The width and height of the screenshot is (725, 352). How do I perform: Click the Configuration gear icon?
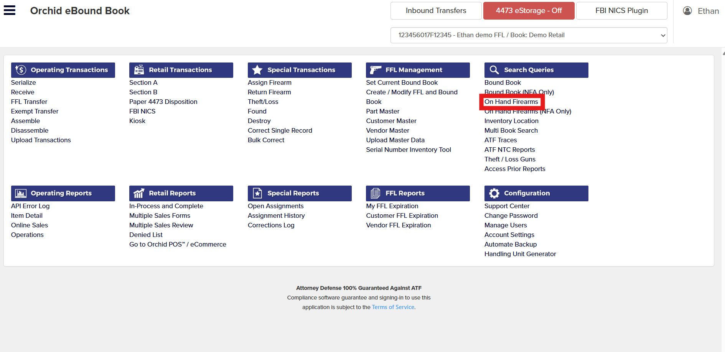[x=494, y=193]
